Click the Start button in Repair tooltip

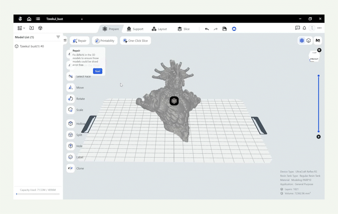(98, 71)
